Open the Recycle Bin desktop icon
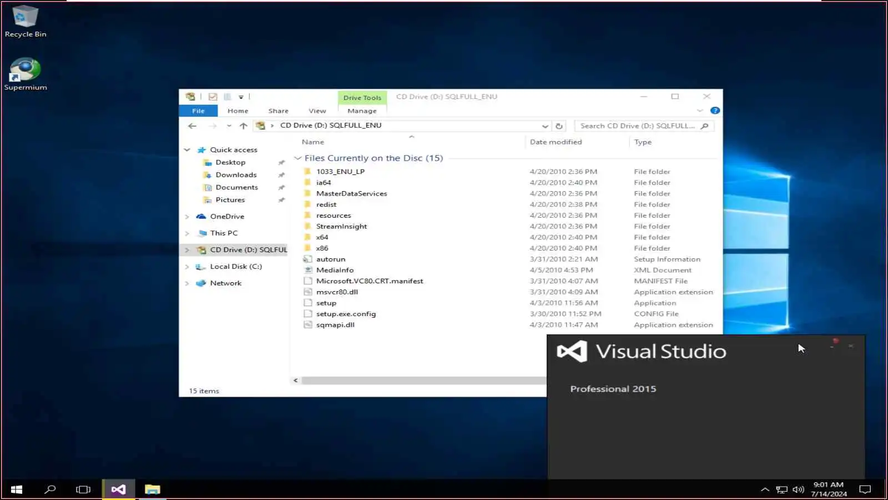 click(25, 21)
